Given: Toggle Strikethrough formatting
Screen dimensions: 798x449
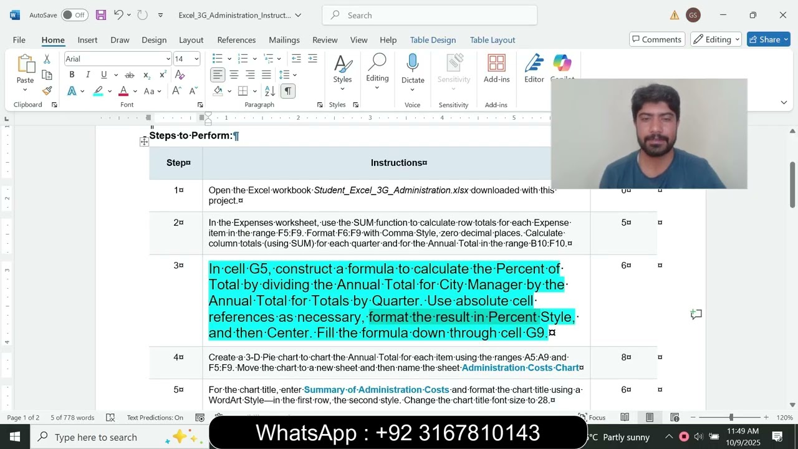Looking at the screenshot, I should [130, 75].
